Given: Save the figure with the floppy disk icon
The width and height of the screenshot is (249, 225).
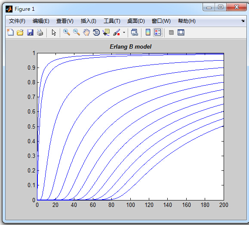Looking at the screenshot, I should point(30,32).
